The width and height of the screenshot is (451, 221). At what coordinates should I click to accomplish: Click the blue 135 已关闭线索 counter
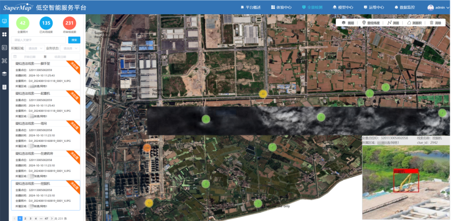point(46,23)
